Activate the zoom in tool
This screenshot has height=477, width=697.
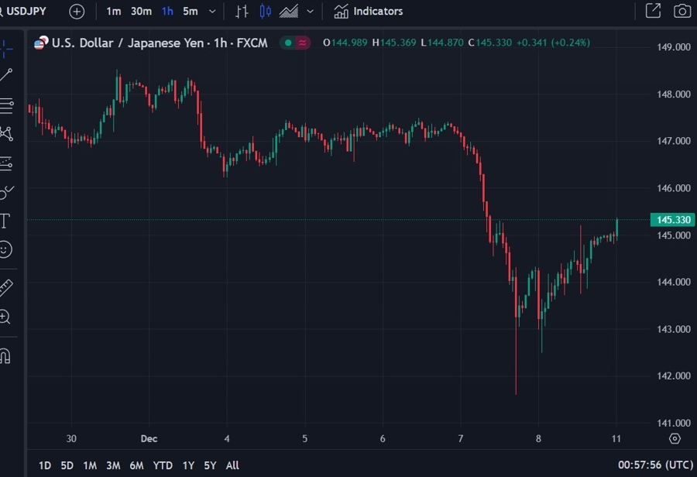pos(5,317)
